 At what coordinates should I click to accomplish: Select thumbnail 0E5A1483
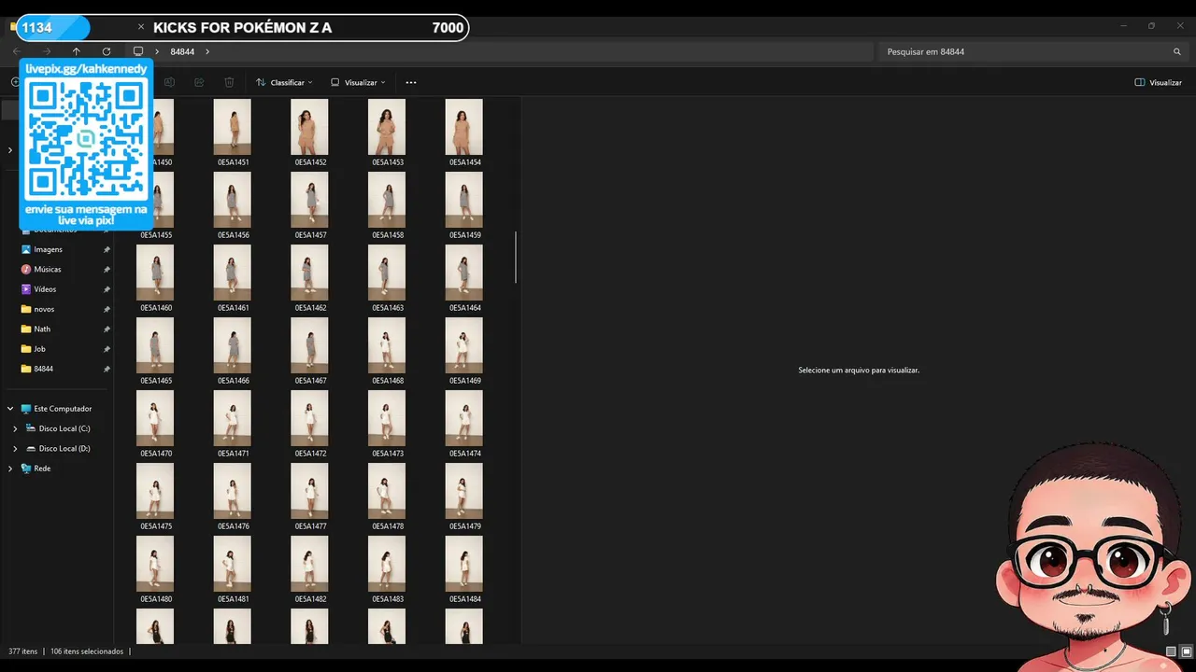(x=387, y=564)
